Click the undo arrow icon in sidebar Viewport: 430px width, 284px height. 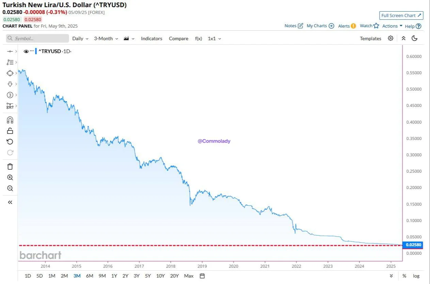coord(10,142)
